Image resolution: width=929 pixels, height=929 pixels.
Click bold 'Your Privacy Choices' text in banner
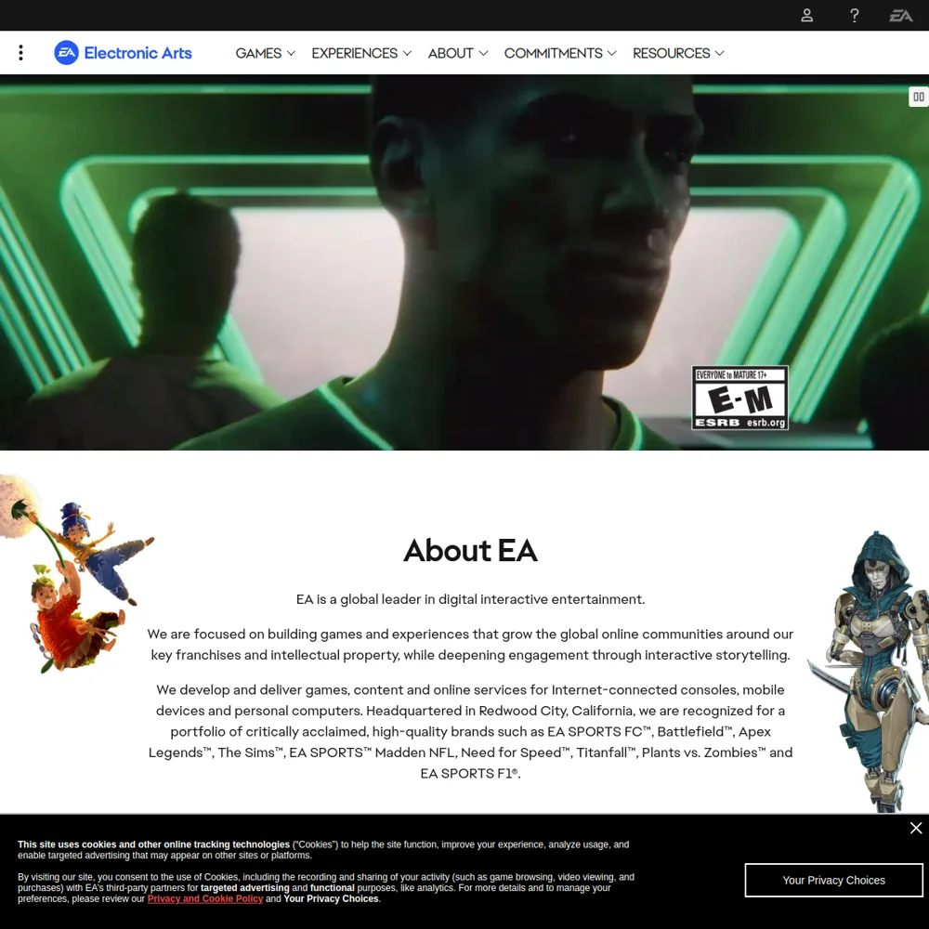[x=331, y=898]
